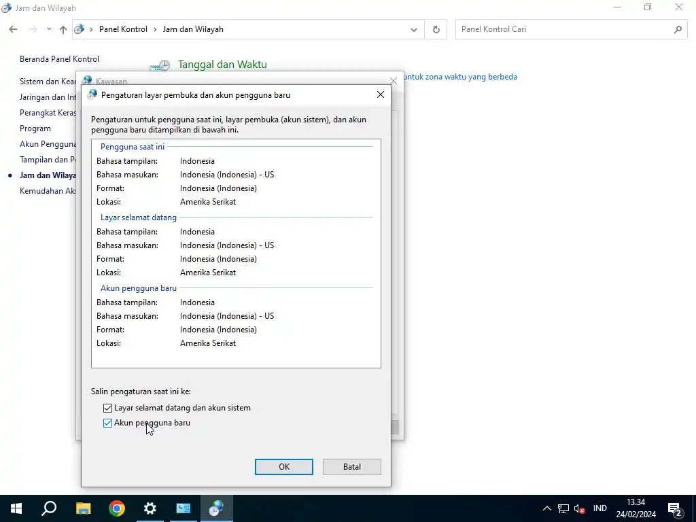The width and height of the screenshot is (696, 522).
Task: Expand address bar history dropdown
Action: [414, 29]
